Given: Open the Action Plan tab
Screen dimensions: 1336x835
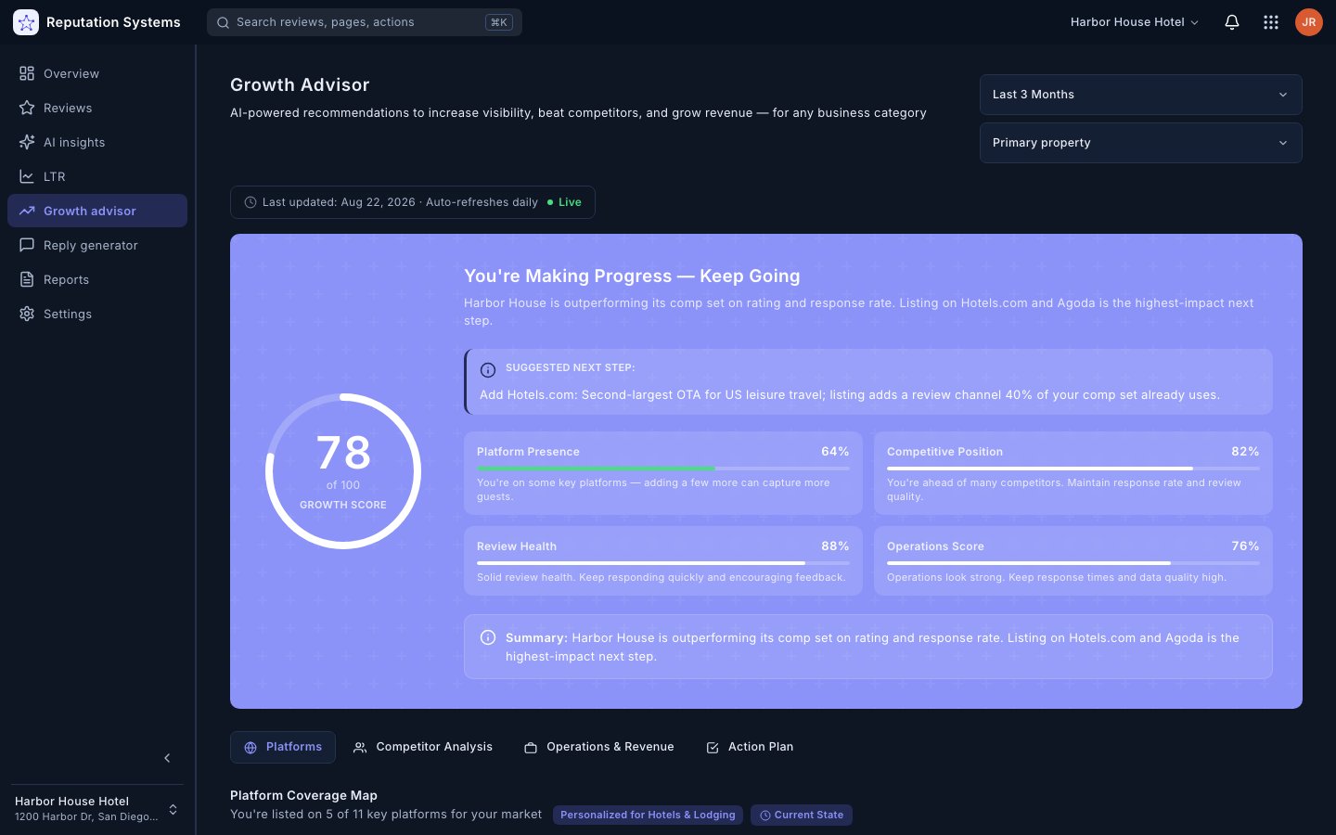Looking at the screenshot, I should [x=750, y=747].
